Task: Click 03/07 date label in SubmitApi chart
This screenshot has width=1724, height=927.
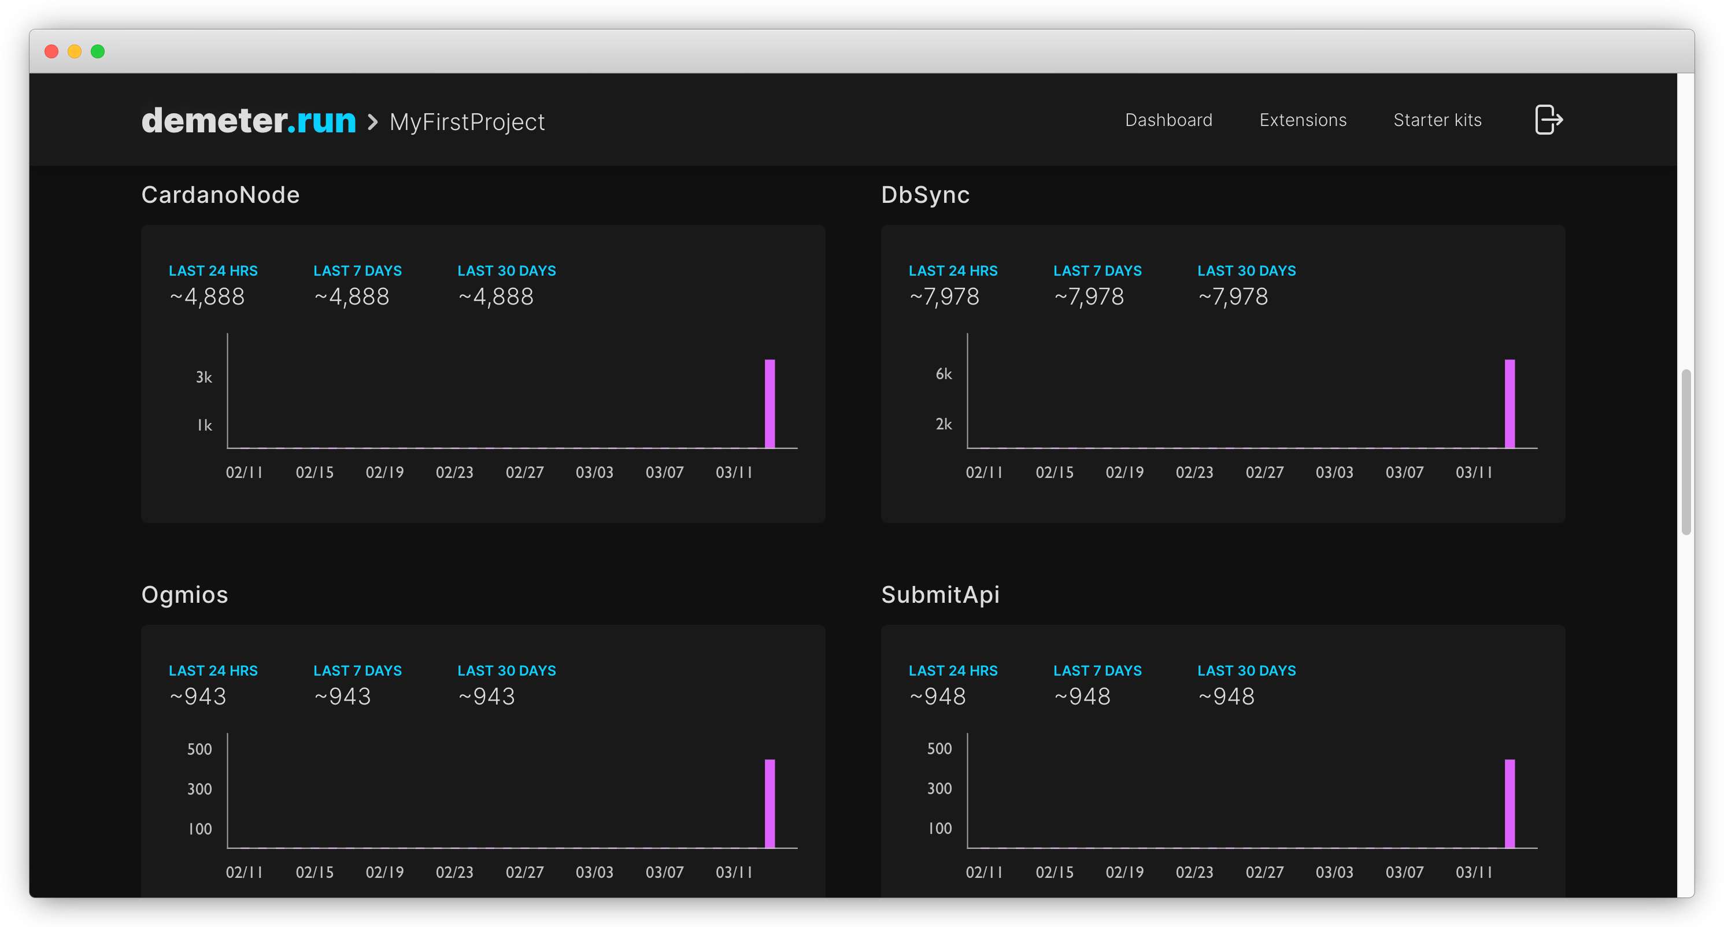Action: (x=1404, y=872)
